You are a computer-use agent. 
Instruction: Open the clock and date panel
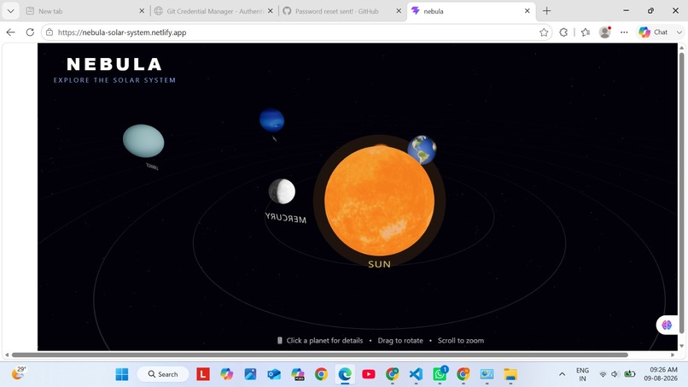pos(661,374)
